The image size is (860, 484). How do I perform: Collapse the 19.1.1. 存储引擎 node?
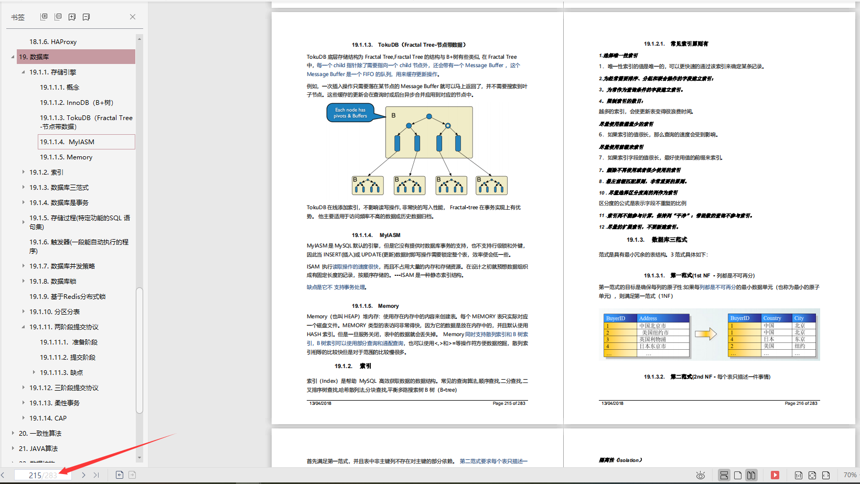coord(23,72)
